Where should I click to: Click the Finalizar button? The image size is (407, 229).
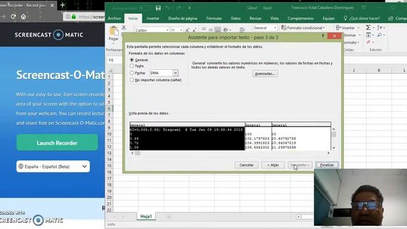tap(327, 165)
